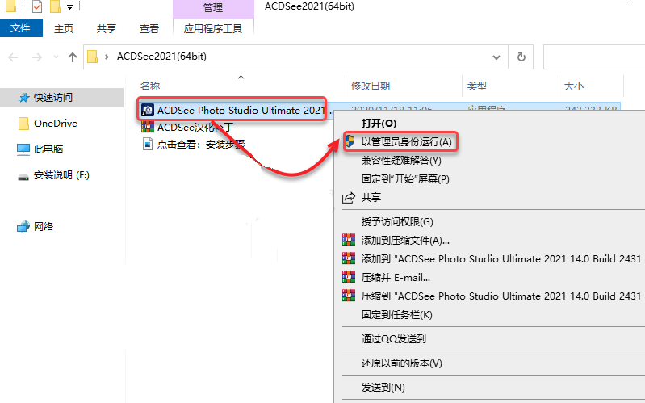The image size is (645, 403).
Task: Refresh the current folder
Action: (521, 57)
